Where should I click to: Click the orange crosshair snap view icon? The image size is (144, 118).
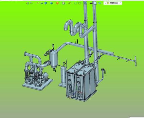point(69,3)
